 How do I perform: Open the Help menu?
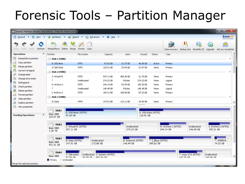[113, 37]
